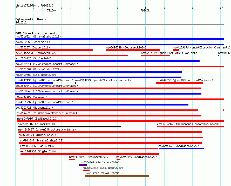Open nsv4239196 (gnomADStructuralVariants) label

coord(201,47)
